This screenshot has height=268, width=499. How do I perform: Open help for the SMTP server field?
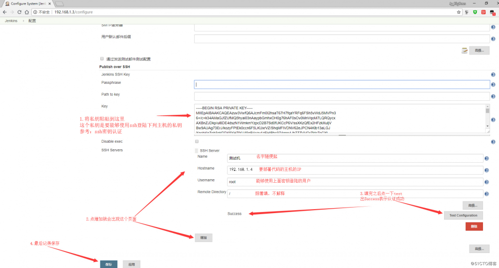click(493, 27)
